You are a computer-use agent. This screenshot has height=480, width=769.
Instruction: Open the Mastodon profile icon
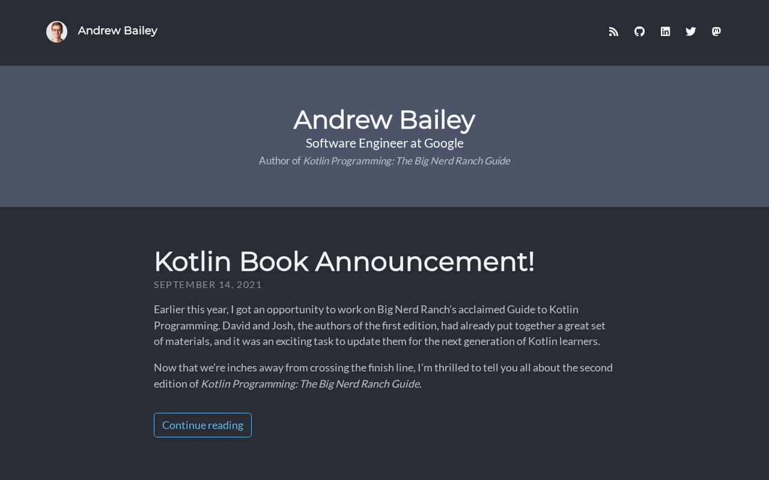point(716,32)
